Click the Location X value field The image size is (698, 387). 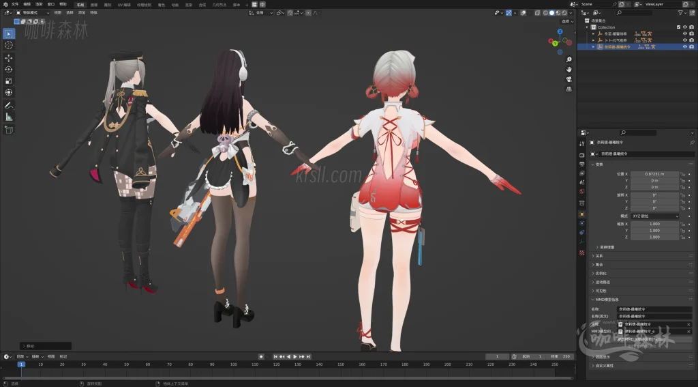(x=654, y=174)
